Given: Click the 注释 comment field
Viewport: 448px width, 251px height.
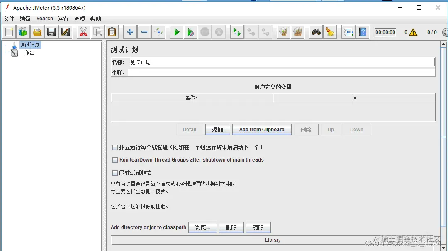Looking at the screenshot, I should click(281, 72).
